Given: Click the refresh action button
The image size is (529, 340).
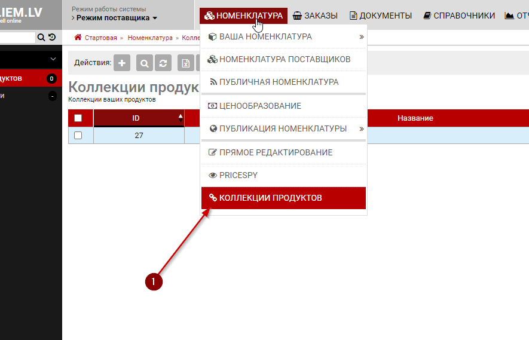Looking at the screenshot, I should tap(163, 63).
